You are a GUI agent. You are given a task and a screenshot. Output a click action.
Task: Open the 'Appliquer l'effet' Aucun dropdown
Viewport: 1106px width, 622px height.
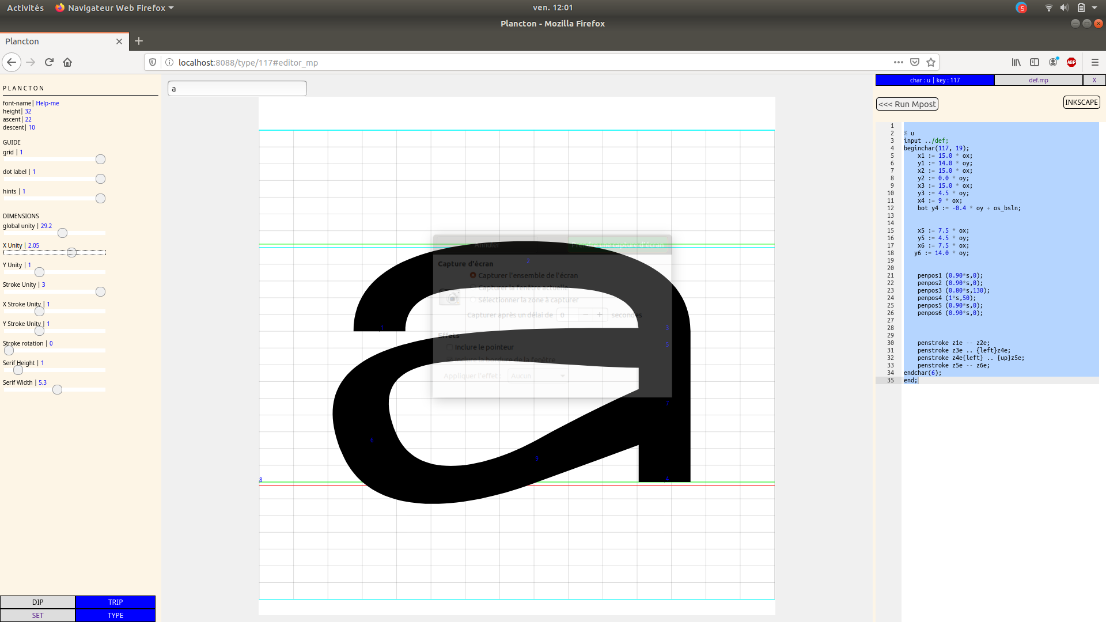[537, 376]
